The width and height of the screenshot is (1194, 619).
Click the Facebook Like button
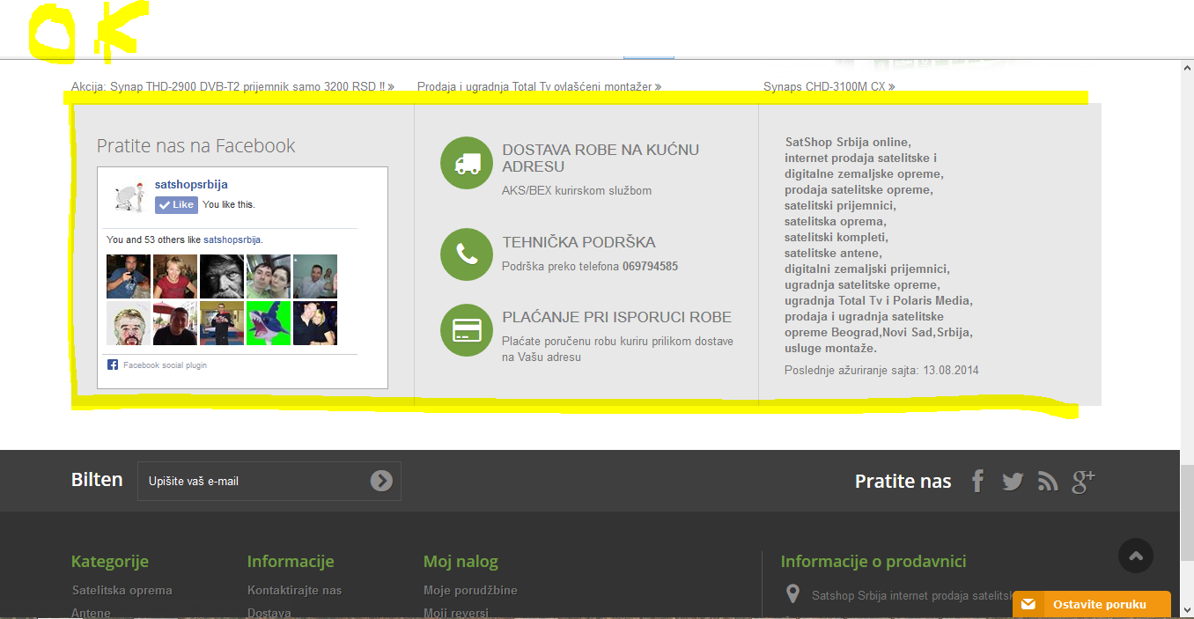coord(176,204)
